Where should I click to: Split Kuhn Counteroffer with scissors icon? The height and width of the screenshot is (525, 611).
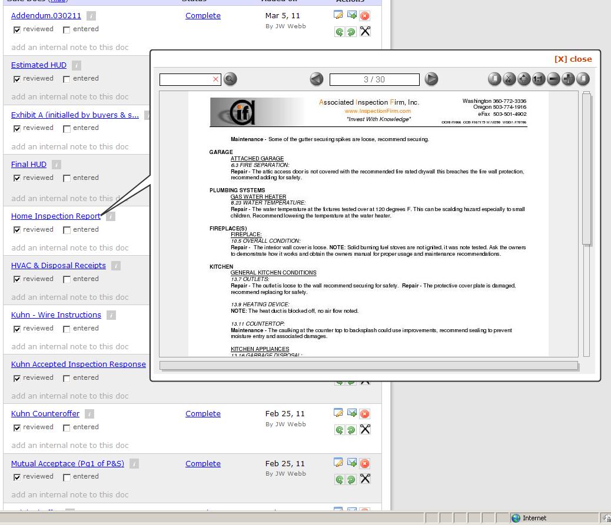[x=365, y=429]
